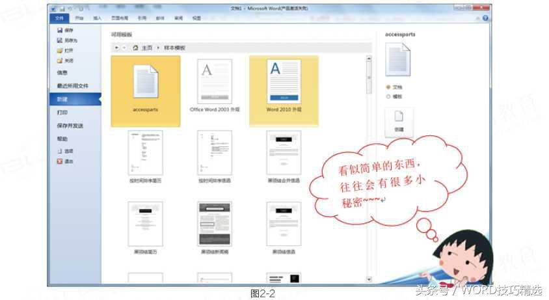Click 打开 (Open) folder icon
Screen dimensions: 549x300
pos(60,51)
